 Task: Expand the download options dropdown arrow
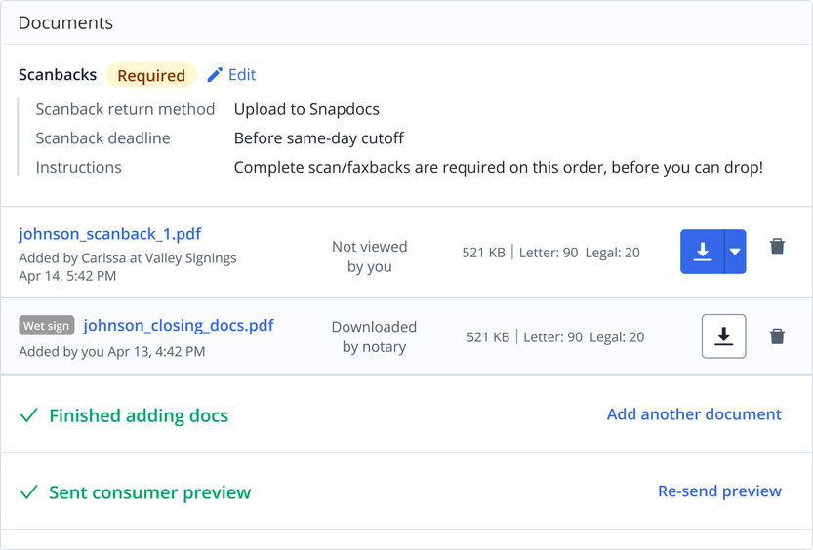[x=735, y=252]
